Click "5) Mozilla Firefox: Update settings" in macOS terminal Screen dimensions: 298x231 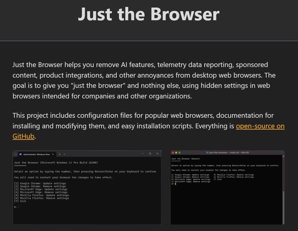234,175
